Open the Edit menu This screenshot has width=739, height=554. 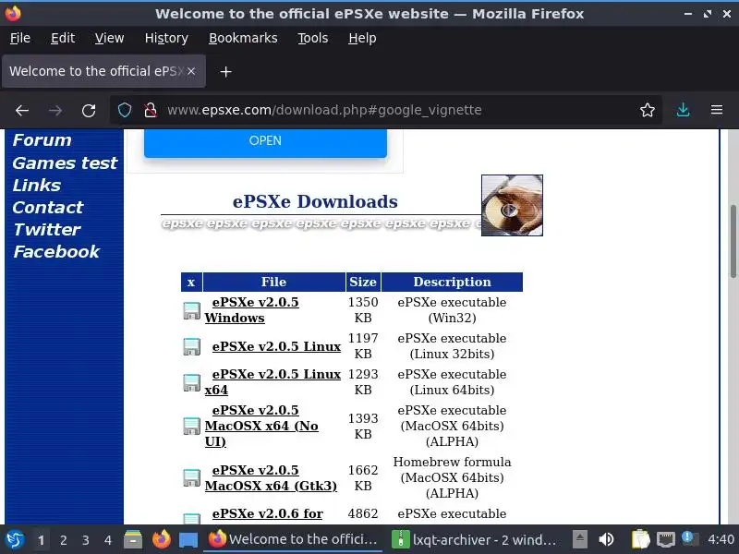(63, 38)
